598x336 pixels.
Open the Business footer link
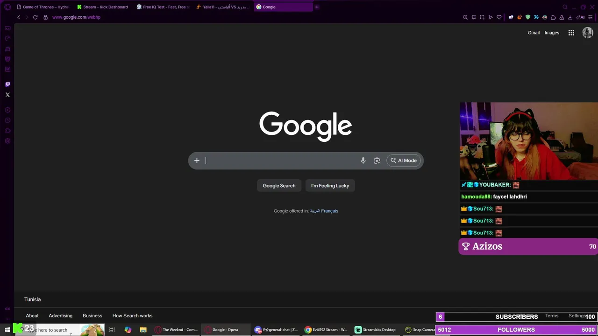point(93,316)
